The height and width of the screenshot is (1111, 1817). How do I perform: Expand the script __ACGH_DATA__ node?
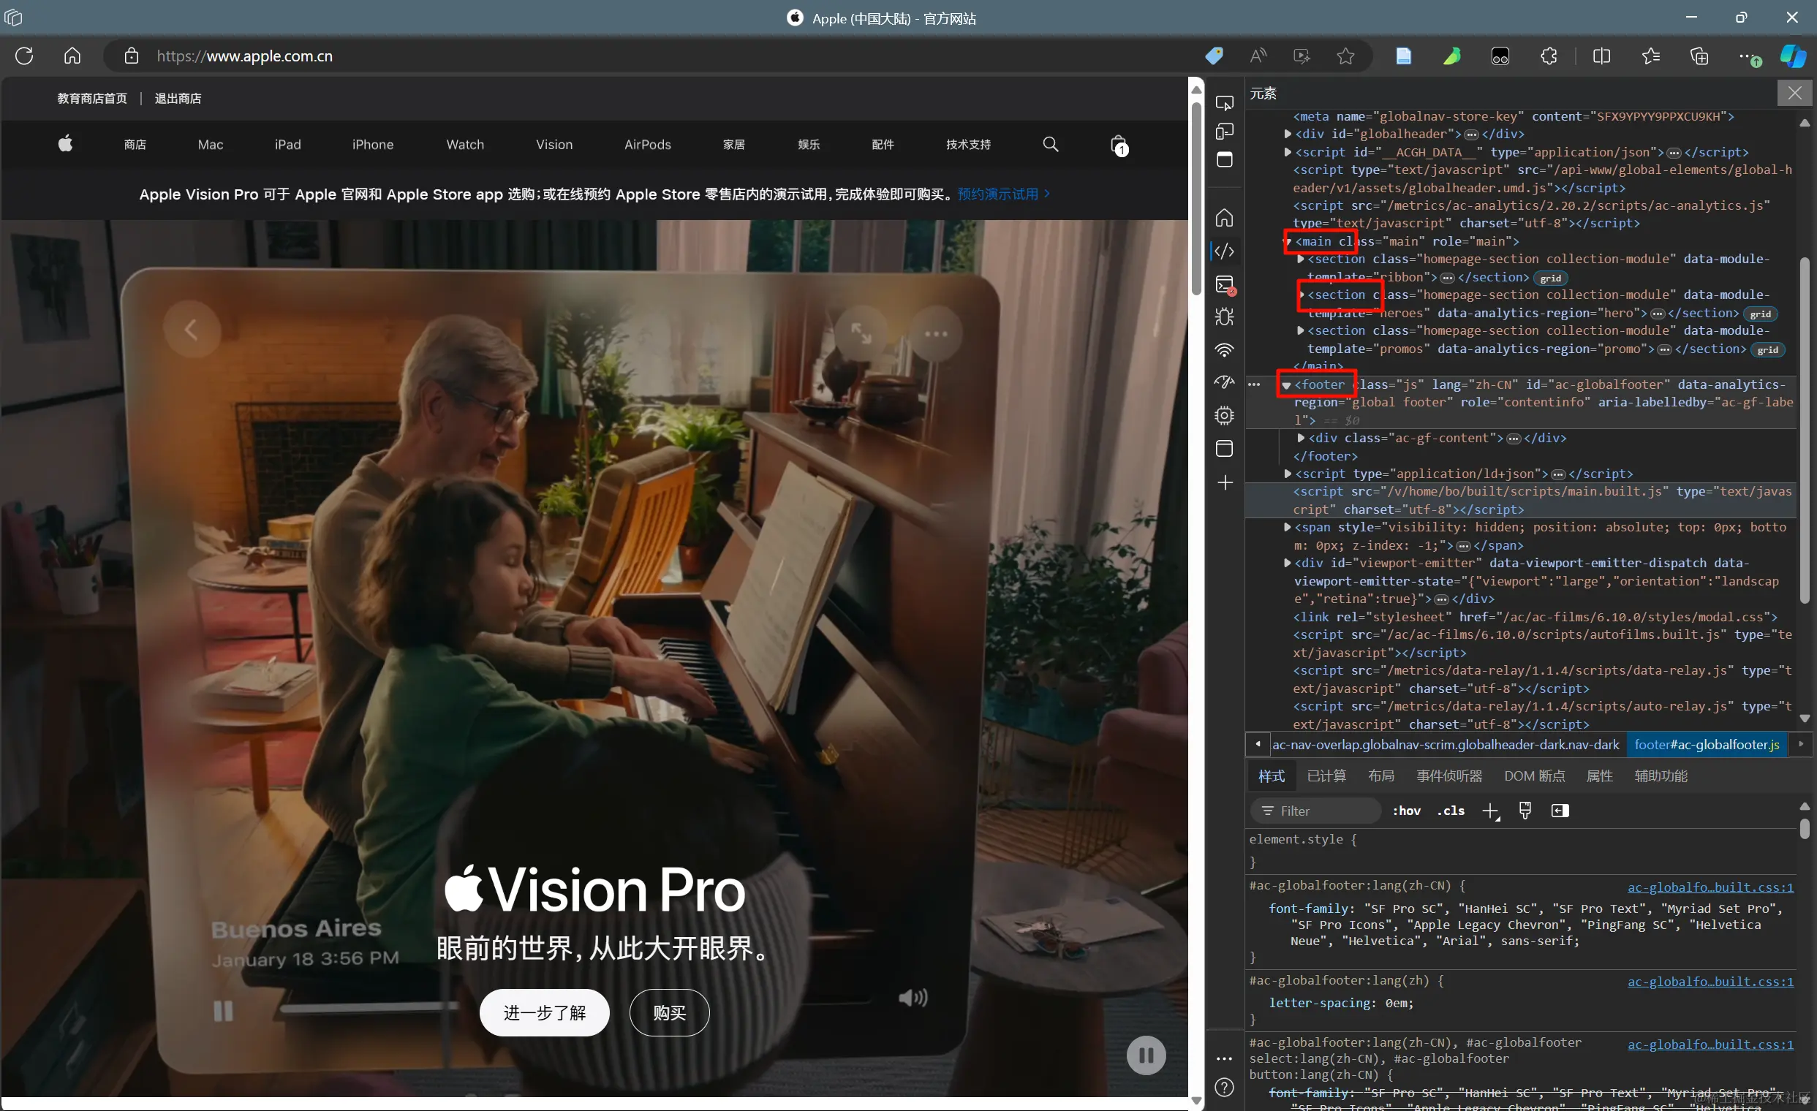point(1288,153)
